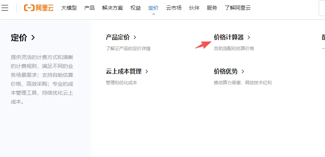325x157 pixels.
Task: Open the 解决方案 menu
Action: click(112, 8)
